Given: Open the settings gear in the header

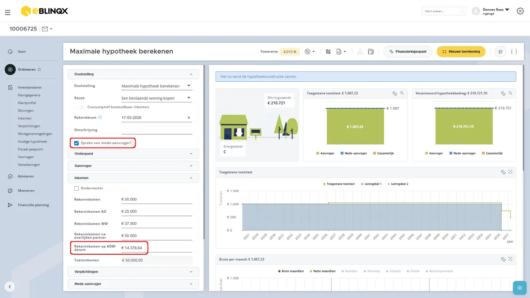Looking at the screenshot, I should click(x=520, y=11).
